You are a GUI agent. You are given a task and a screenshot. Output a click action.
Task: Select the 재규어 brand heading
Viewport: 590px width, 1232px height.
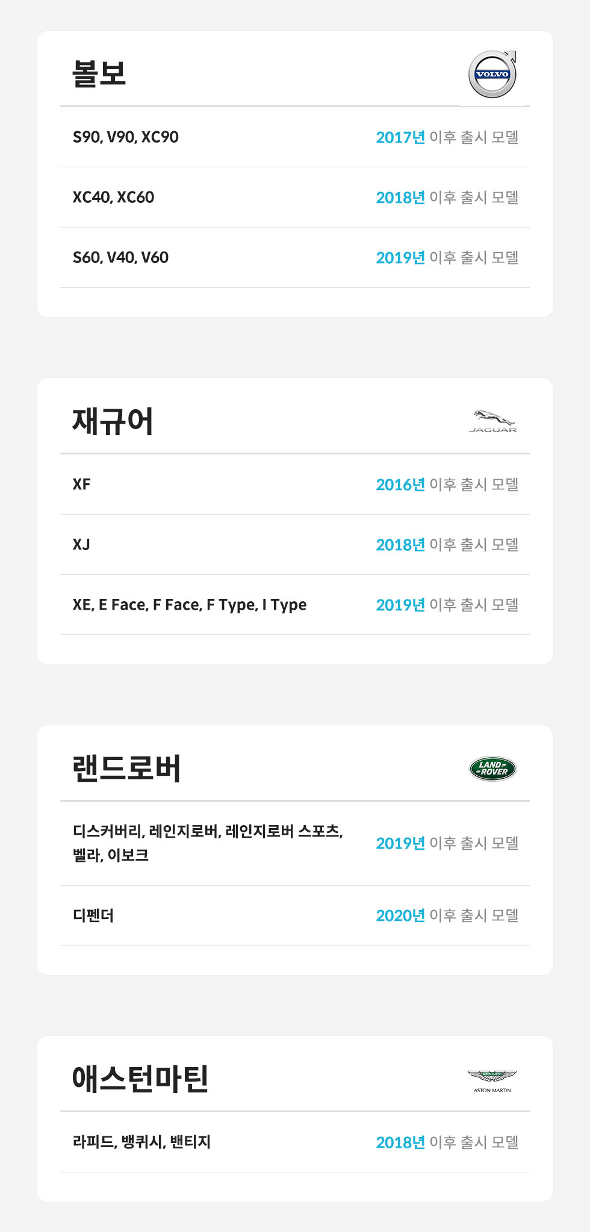(x=113, y=421)
